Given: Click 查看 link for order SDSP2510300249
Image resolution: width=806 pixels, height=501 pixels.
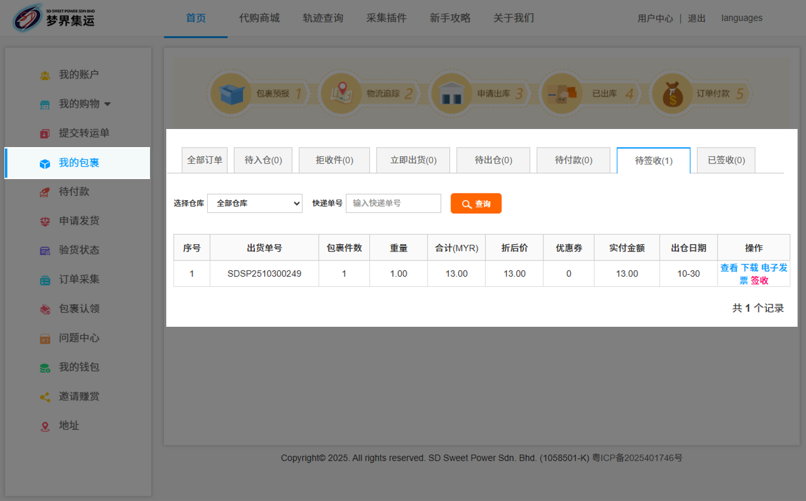Looking at the screenshot, I should point(729,268).
